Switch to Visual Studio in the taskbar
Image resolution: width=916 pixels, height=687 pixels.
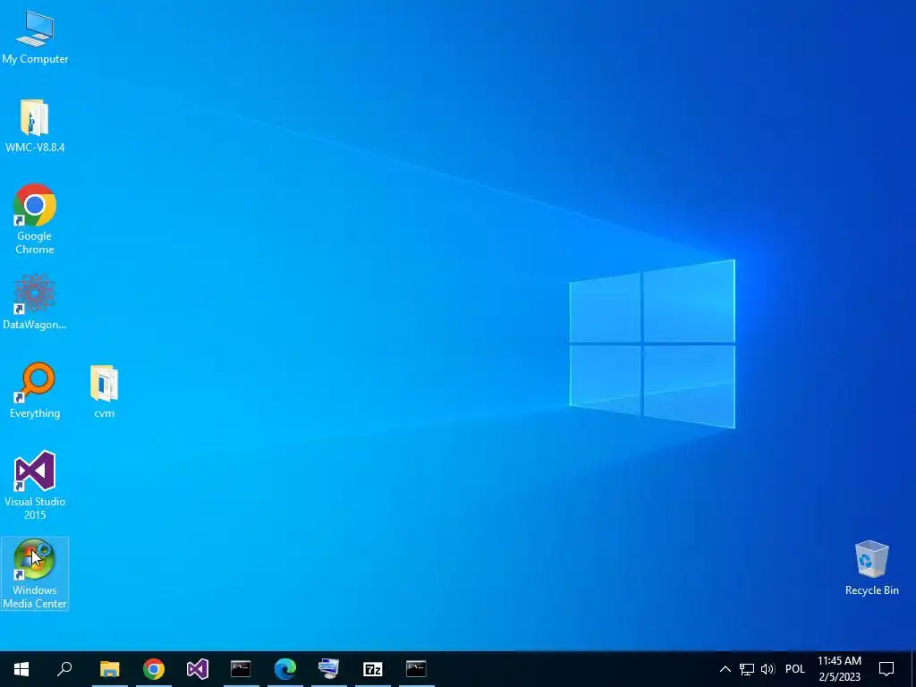click(x=198, y=669)
